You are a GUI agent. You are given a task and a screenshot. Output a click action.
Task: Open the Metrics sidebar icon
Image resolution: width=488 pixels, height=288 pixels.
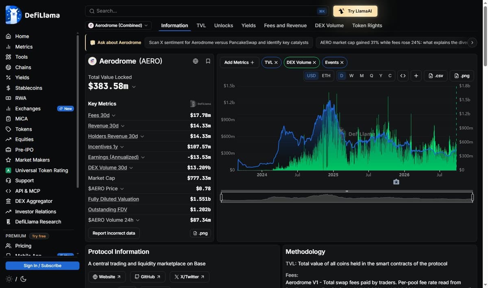click(x=8, y=47)
